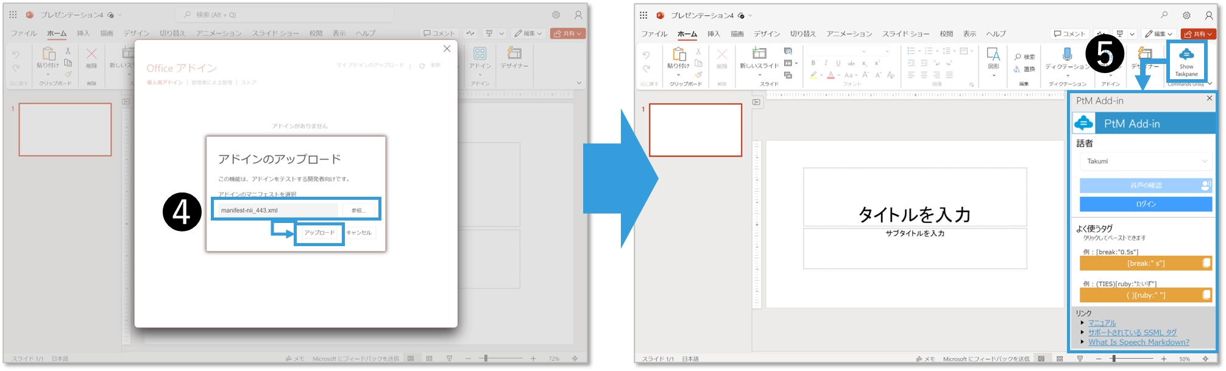Click the text highlight color marker icon

[813, 75]
